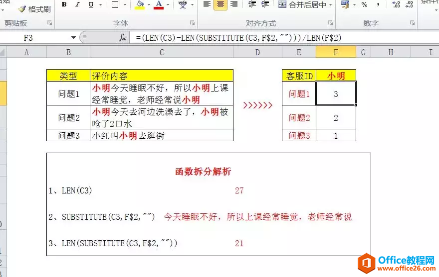Click the result value 21
The width and height of the screenshot is (439, 277).
239,243
